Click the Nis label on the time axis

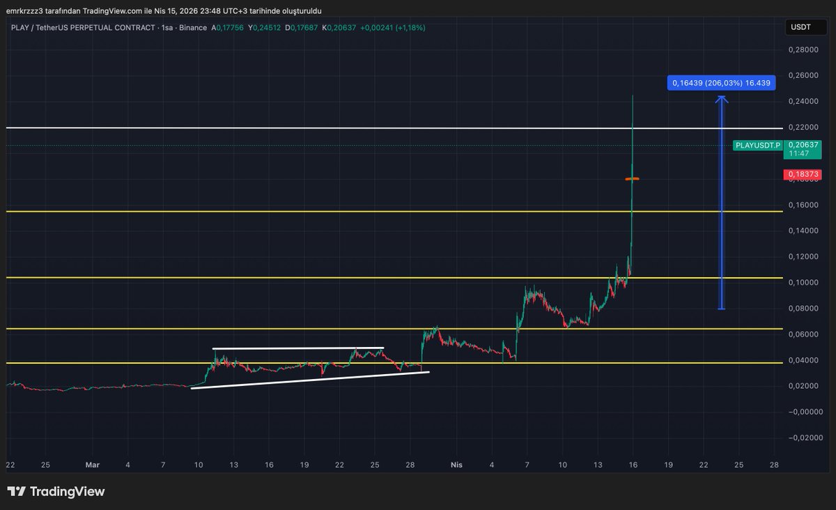[456, 465]
